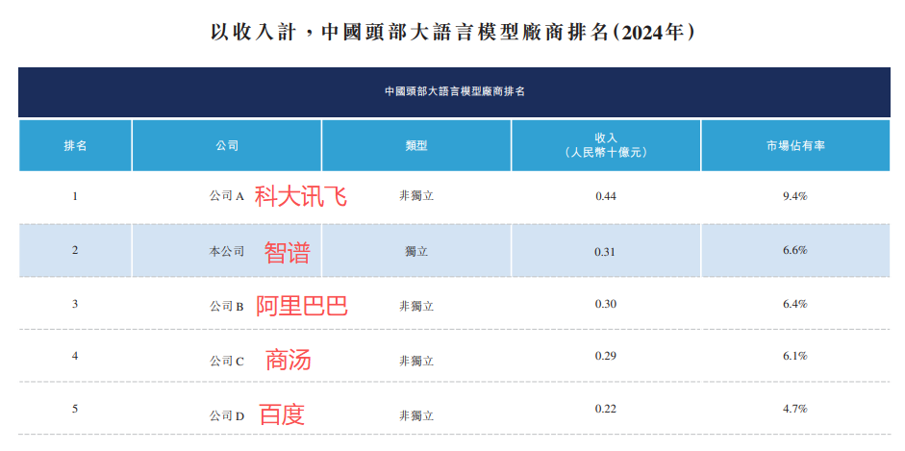Click rank cell '3'

(x=75, y=303)
